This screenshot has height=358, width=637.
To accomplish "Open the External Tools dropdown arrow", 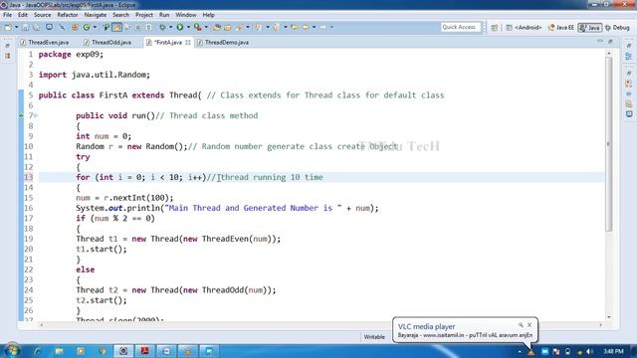I will [206, 27].
